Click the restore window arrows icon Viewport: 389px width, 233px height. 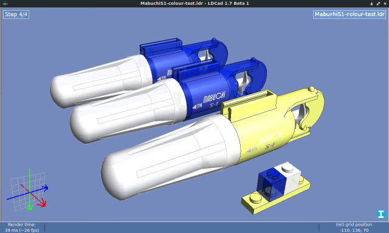[x=378, y=4]
